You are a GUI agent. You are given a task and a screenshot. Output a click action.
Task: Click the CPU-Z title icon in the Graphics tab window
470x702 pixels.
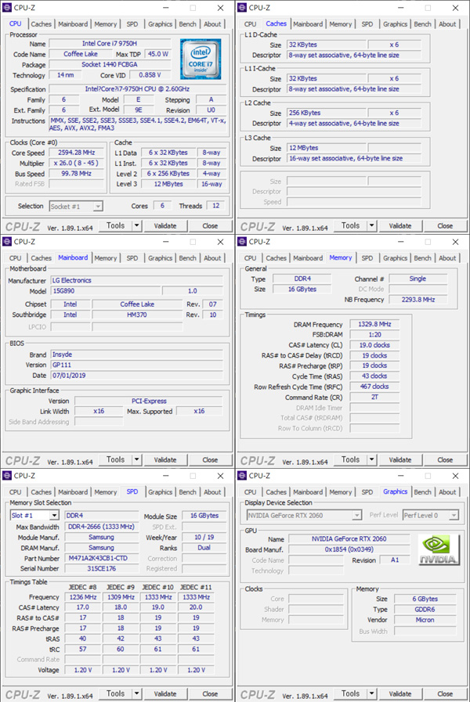[x=242, y=476]
